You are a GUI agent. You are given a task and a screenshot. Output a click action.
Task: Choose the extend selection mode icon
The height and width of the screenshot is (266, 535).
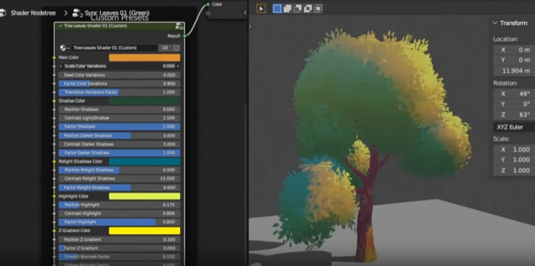tap(287, 8)
